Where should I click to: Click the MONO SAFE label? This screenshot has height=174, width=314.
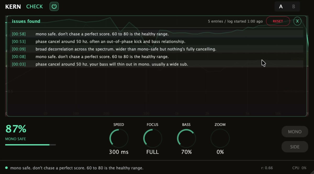(x=15, y=139)
